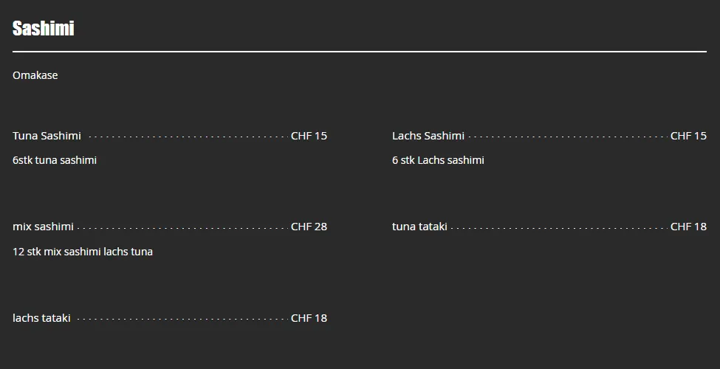Click the dotted line after Lachs Sashimi
Image resolution: width=720 pixels, height=369 pixels.
pyautogui.click(x=567, y=137)
